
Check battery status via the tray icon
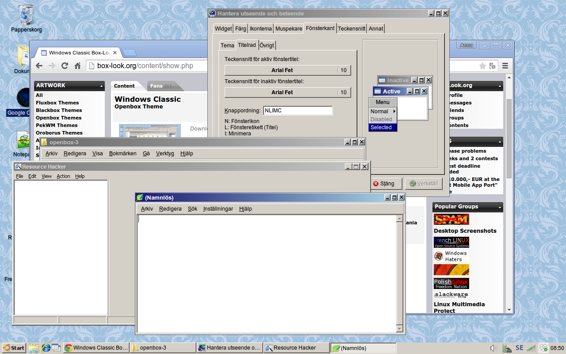(x=506, y=348)
